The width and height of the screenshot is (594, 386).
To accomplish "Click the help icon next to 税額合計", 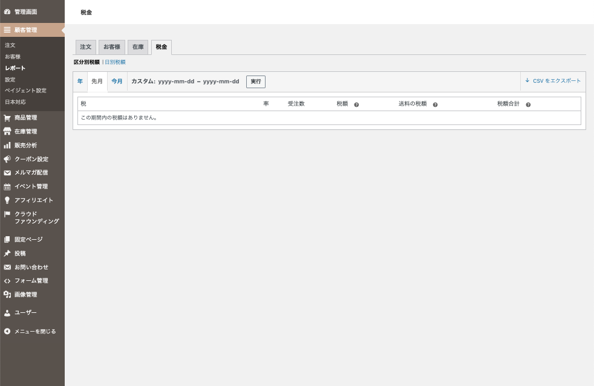I will [x=528, y=105].
